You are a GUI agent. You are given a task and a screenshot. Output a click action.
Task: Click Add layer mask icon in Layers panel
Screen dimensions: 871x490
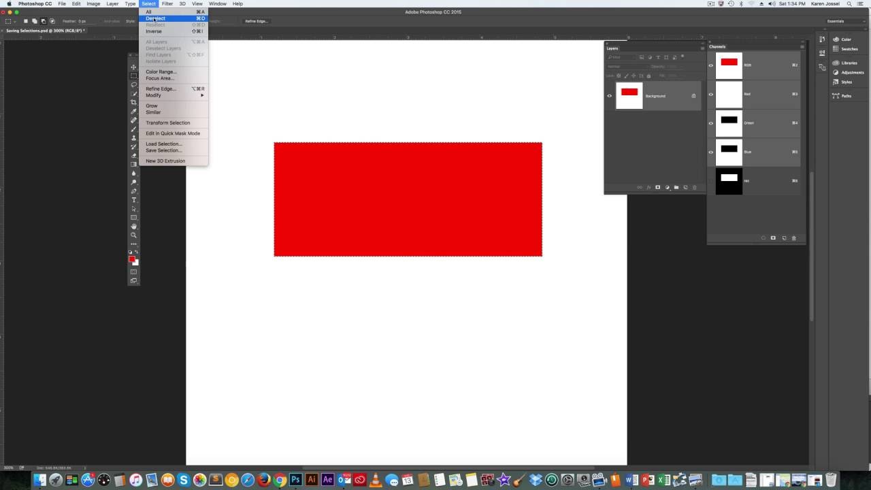click(x=657, y=187)
